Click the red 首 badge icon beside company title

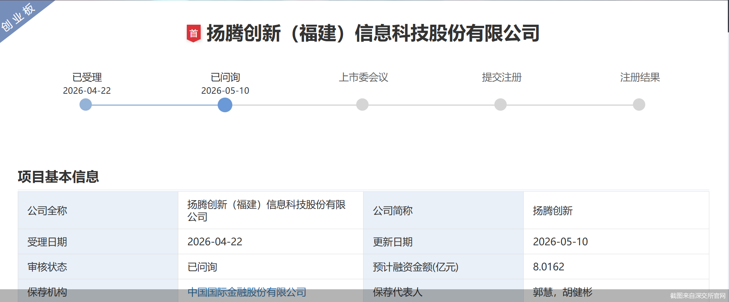tap(193, 33)
